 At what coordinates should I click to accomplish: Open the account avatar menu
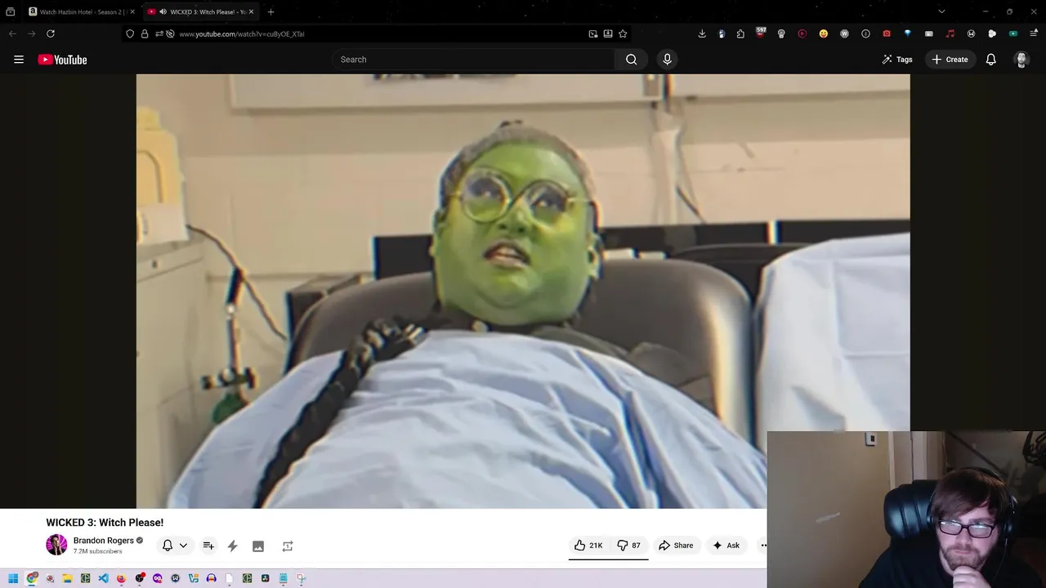point(1021,60)
